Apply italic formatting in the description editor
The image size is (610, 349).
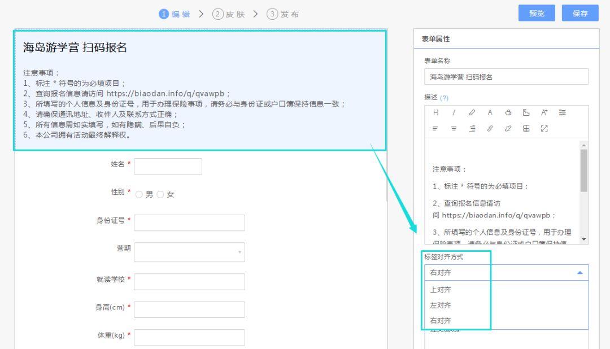pyautogui.click(x=454, y=112)
